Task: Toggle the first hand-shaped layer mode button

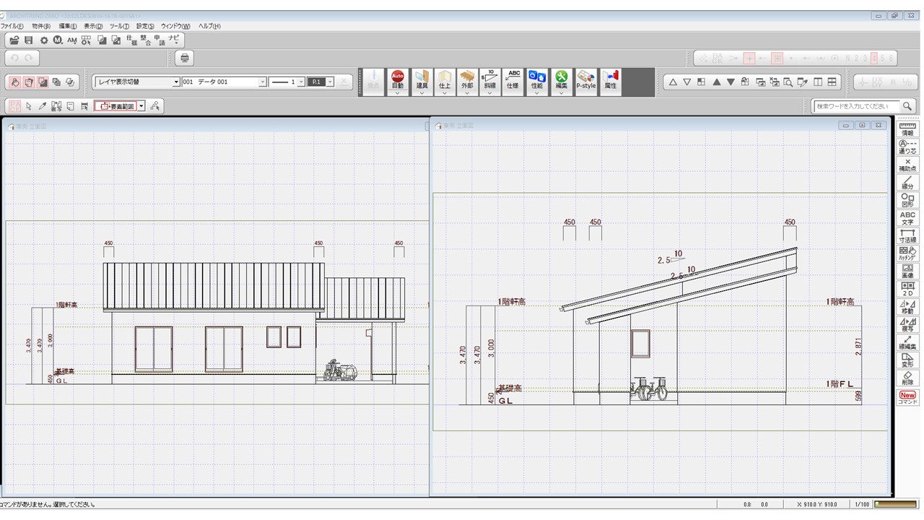Action: (x=14, y=82)
